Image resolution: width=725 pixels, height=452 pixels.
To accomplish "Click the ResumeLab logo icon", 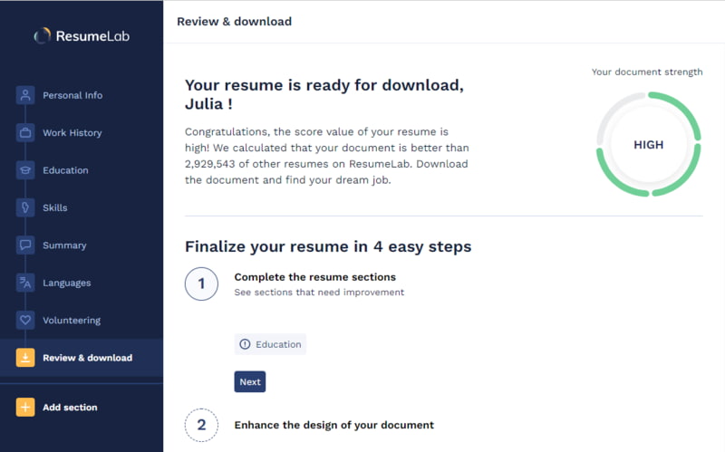I will [x=42, y=35].
